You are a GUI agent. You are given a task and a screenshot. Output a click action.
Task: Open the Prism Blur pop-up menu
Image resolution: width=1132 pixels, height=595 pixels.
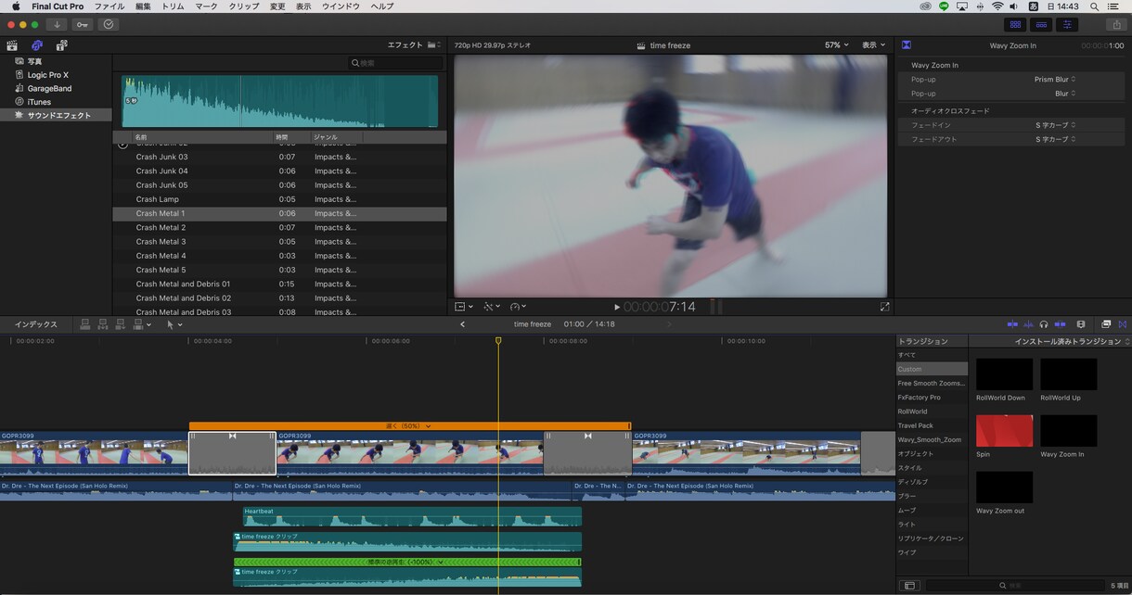tap(1055, 80)
